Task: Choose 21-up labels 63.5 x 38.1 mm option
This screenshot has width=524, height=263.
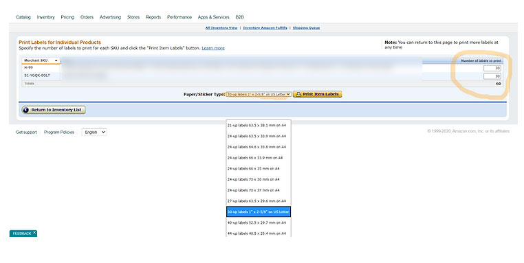Action: coord(259,126)
